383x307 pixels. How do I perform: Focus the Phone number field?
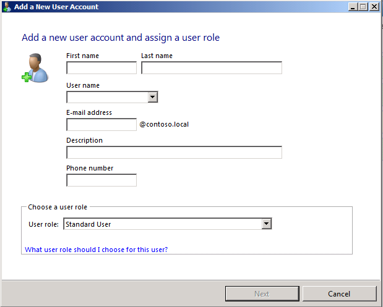101,180
